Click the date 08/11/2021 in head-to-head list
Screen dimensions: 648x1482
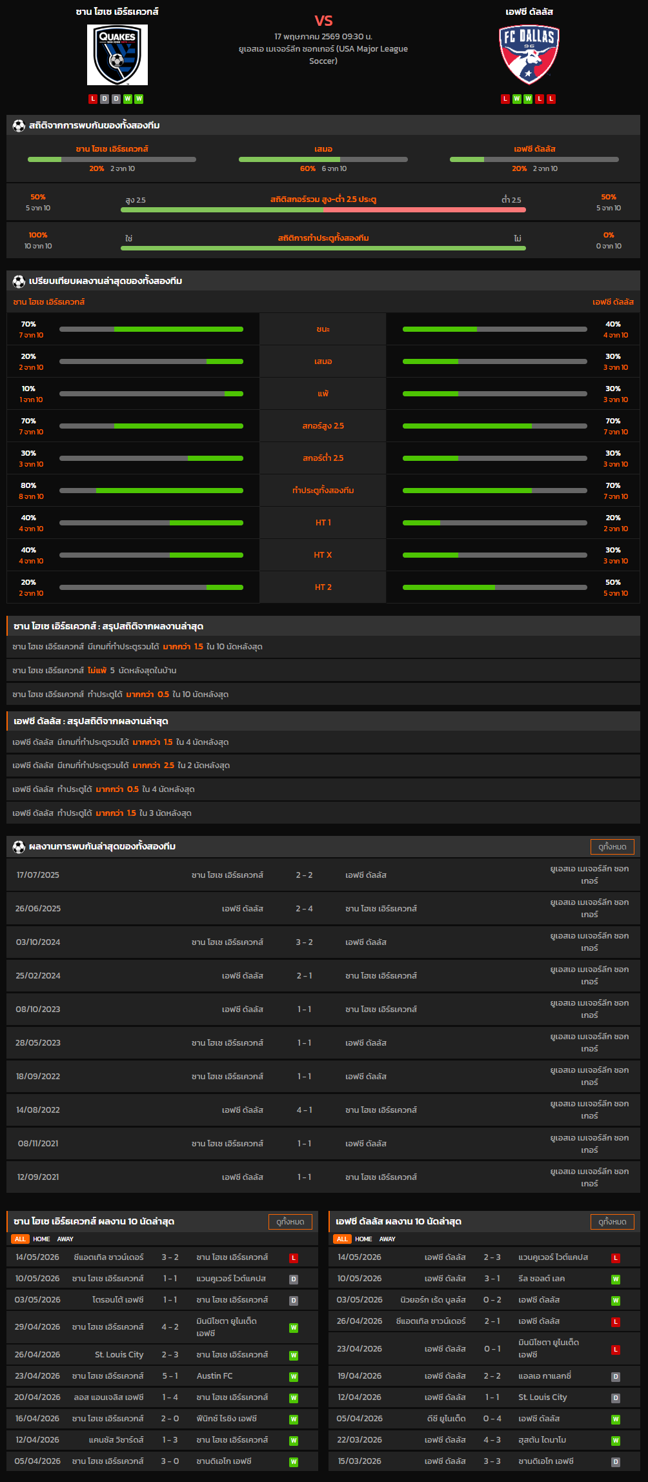38,1144
